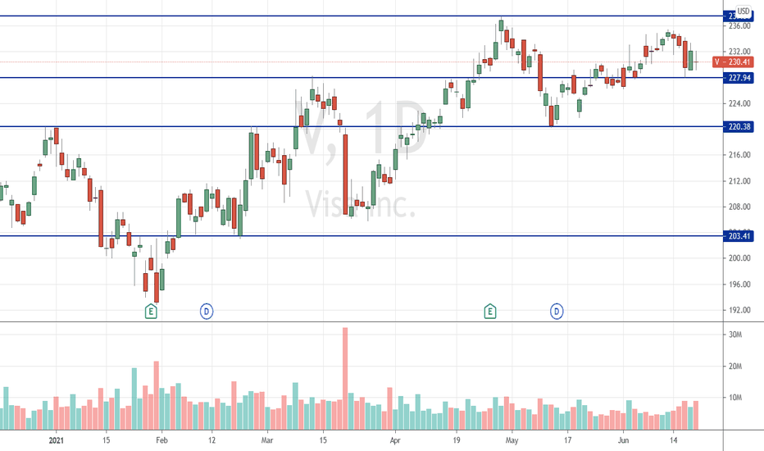Click the Apr label on time axis
The image size is (764, 451).
pos(395,440)
